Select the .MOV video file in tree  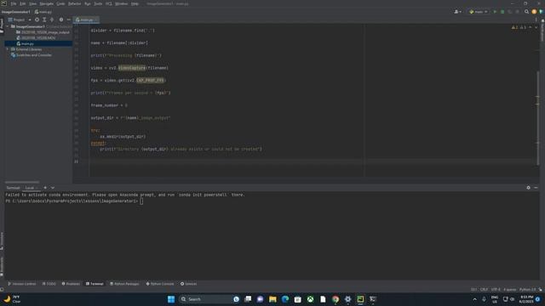pyautogui.click(x=36, y=37)
